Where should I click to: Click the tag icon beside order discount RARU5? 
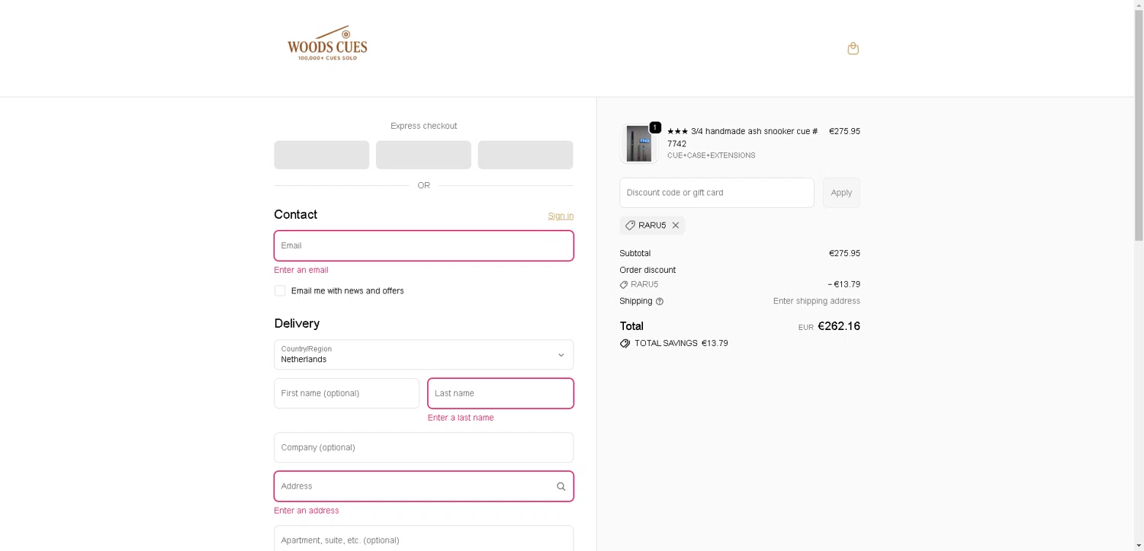pos(624,285)
